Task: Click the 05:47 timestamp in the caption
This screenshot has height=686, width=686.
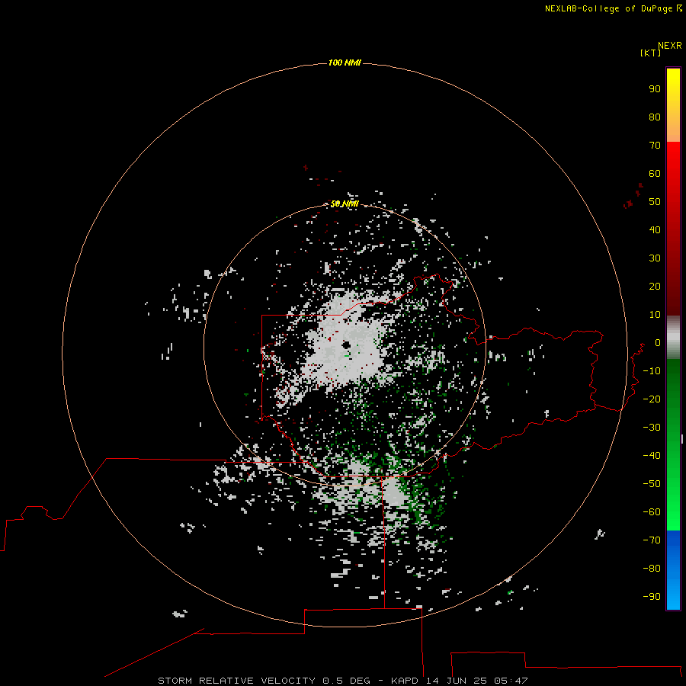Action: pos(511,681)
